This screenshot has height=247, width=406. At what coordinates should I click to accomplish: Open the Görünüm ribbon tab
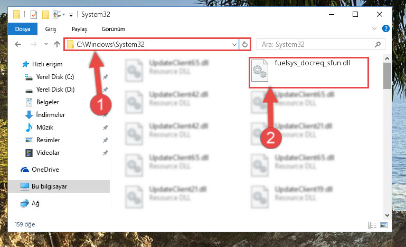click(x=114, y=29)
